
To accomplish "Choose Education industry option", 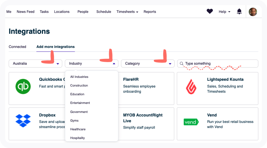I will pyautogui.click(x=77, y=94).
